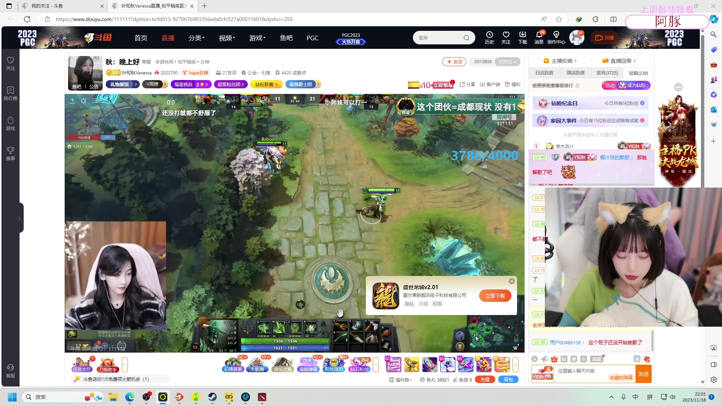Viewport: 722px width, 406px height.
Task: Open the 消息 bell notifications icon
Action: 539,38
